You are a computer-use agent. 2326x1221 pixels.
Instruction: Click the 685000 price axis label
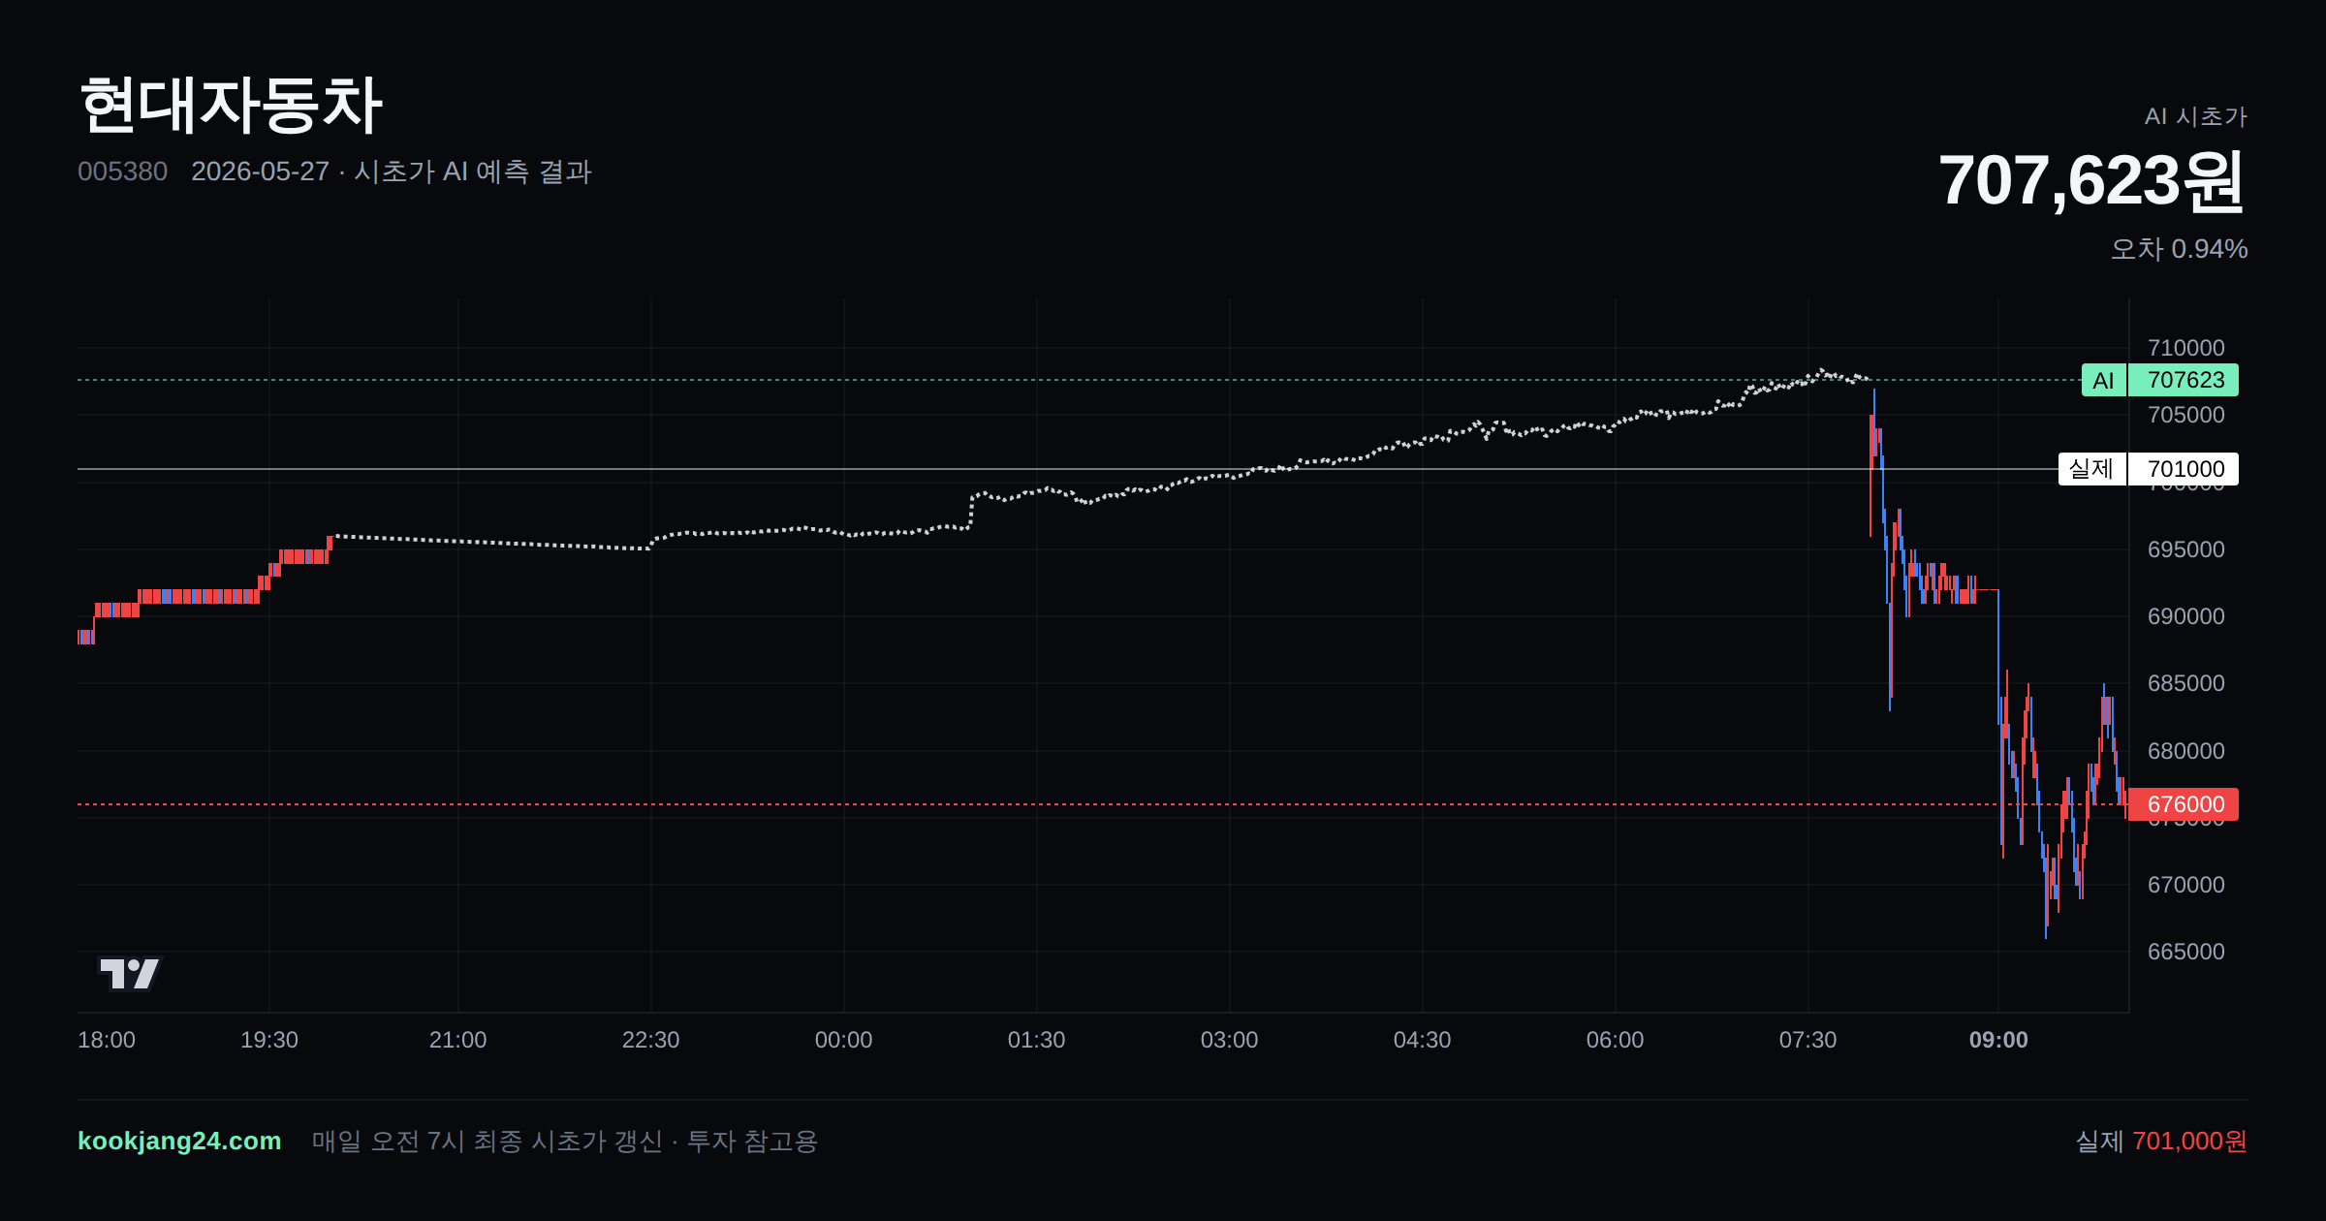point(2185,683)
